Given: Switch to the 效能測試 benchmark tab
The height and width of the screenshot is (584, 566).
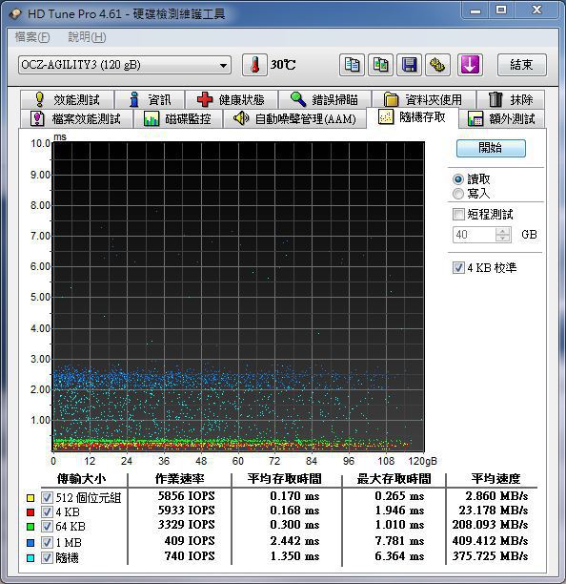Looking at the screenshot, I should [x=68, y=99].
